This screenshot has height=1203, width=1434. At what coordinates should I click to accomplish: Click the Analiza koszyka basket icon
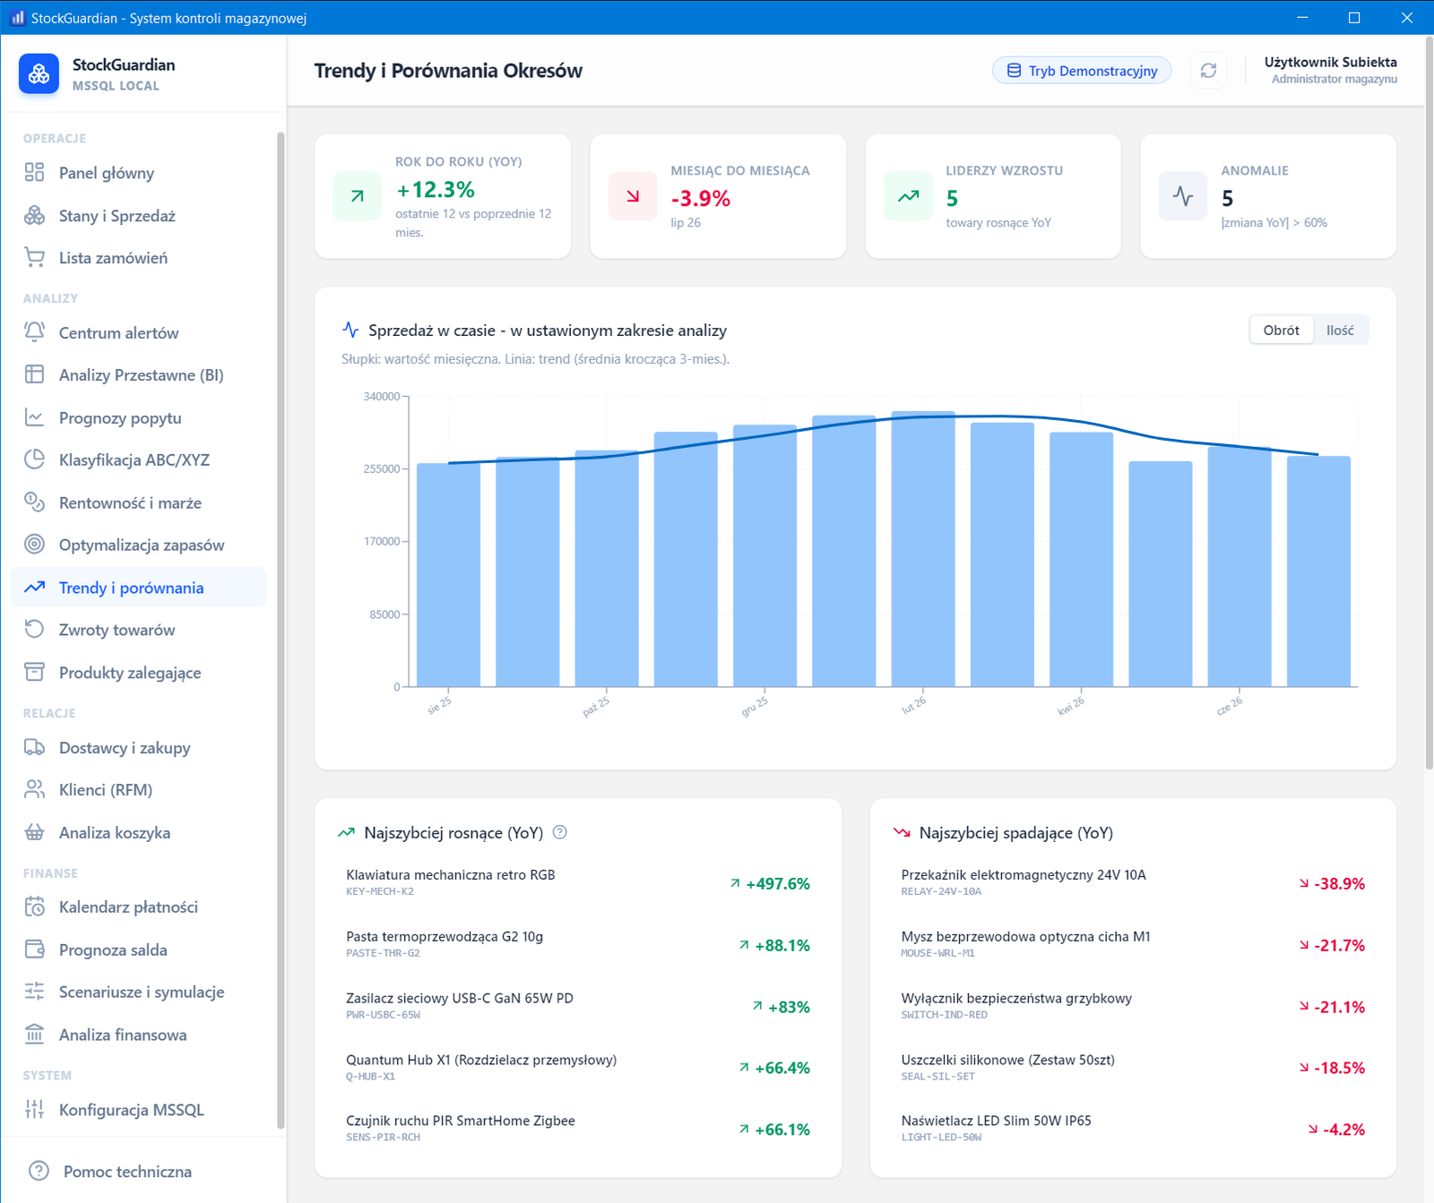pos(34,832)
